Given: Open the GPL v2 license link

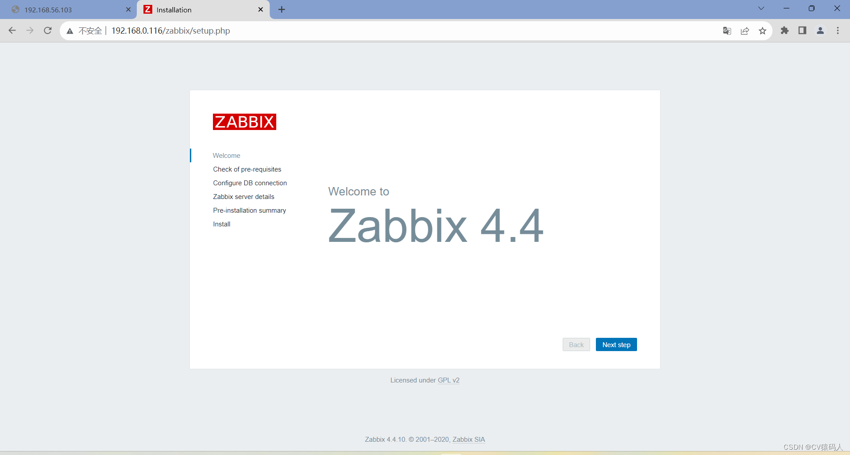Looking at the screenshot, I should pyautogui.click(x=448, y=380).
